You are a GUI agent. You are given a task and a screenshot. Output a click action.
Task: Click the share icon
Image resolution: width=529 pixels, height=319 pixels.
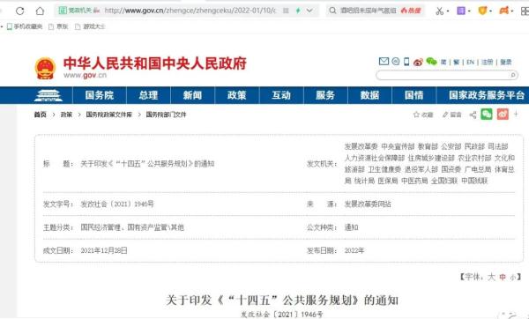tap(473, 115)
